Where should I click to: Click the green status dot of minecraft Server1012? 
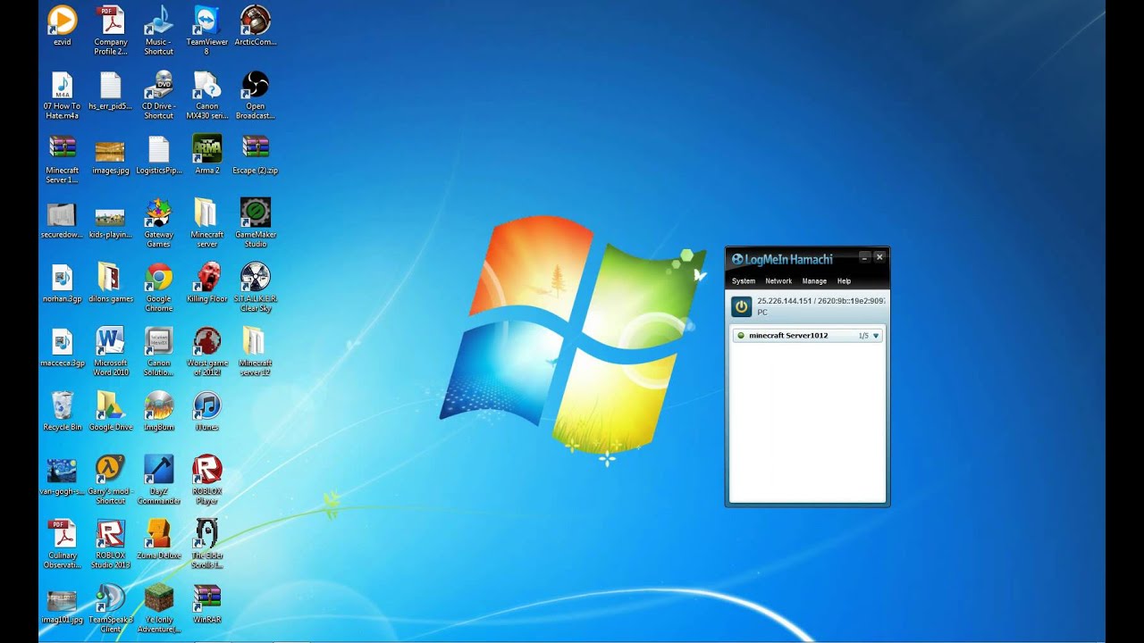(740, 336)
